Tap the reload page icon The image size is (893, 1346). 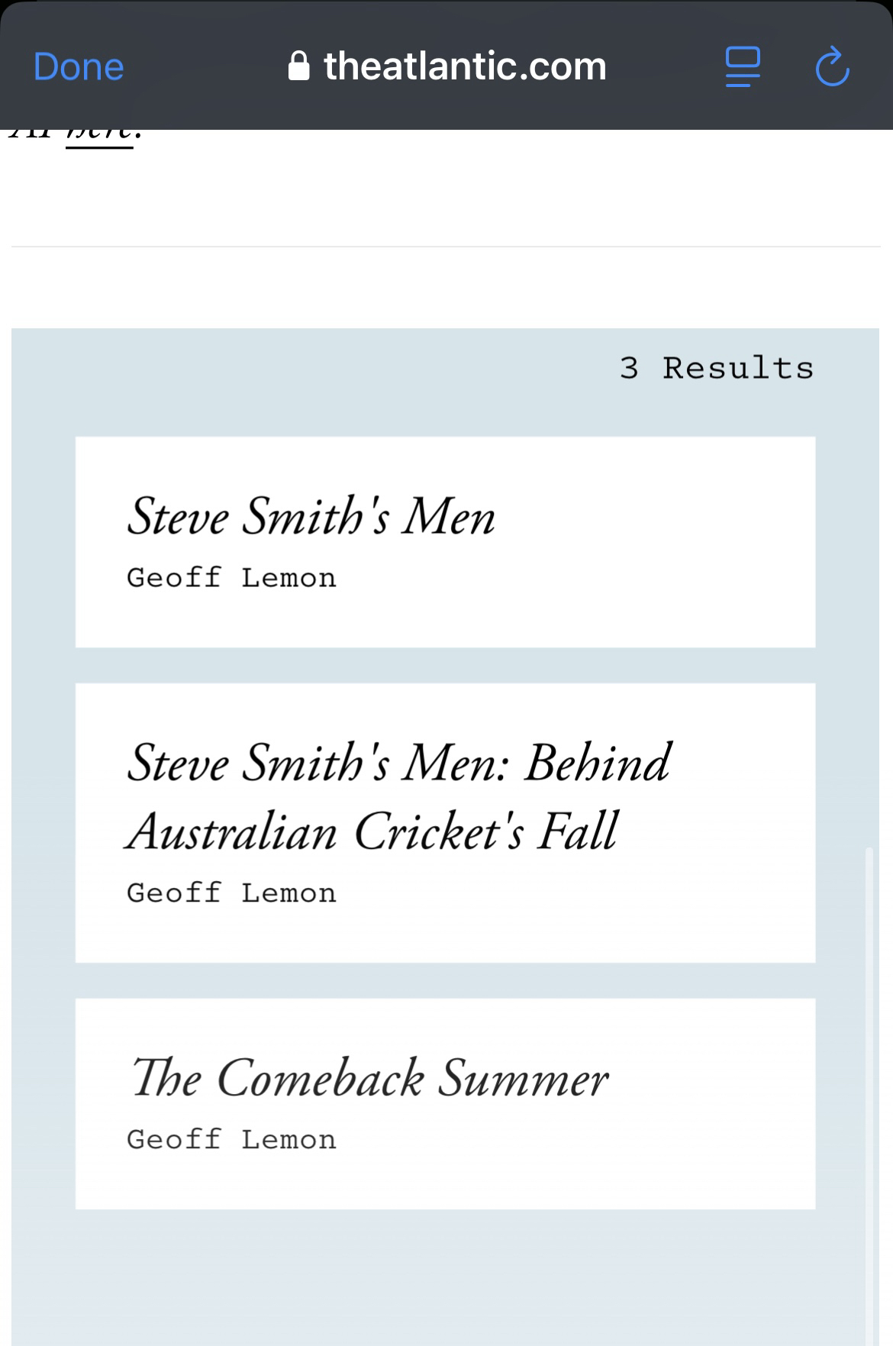click(x=832, y=67)
